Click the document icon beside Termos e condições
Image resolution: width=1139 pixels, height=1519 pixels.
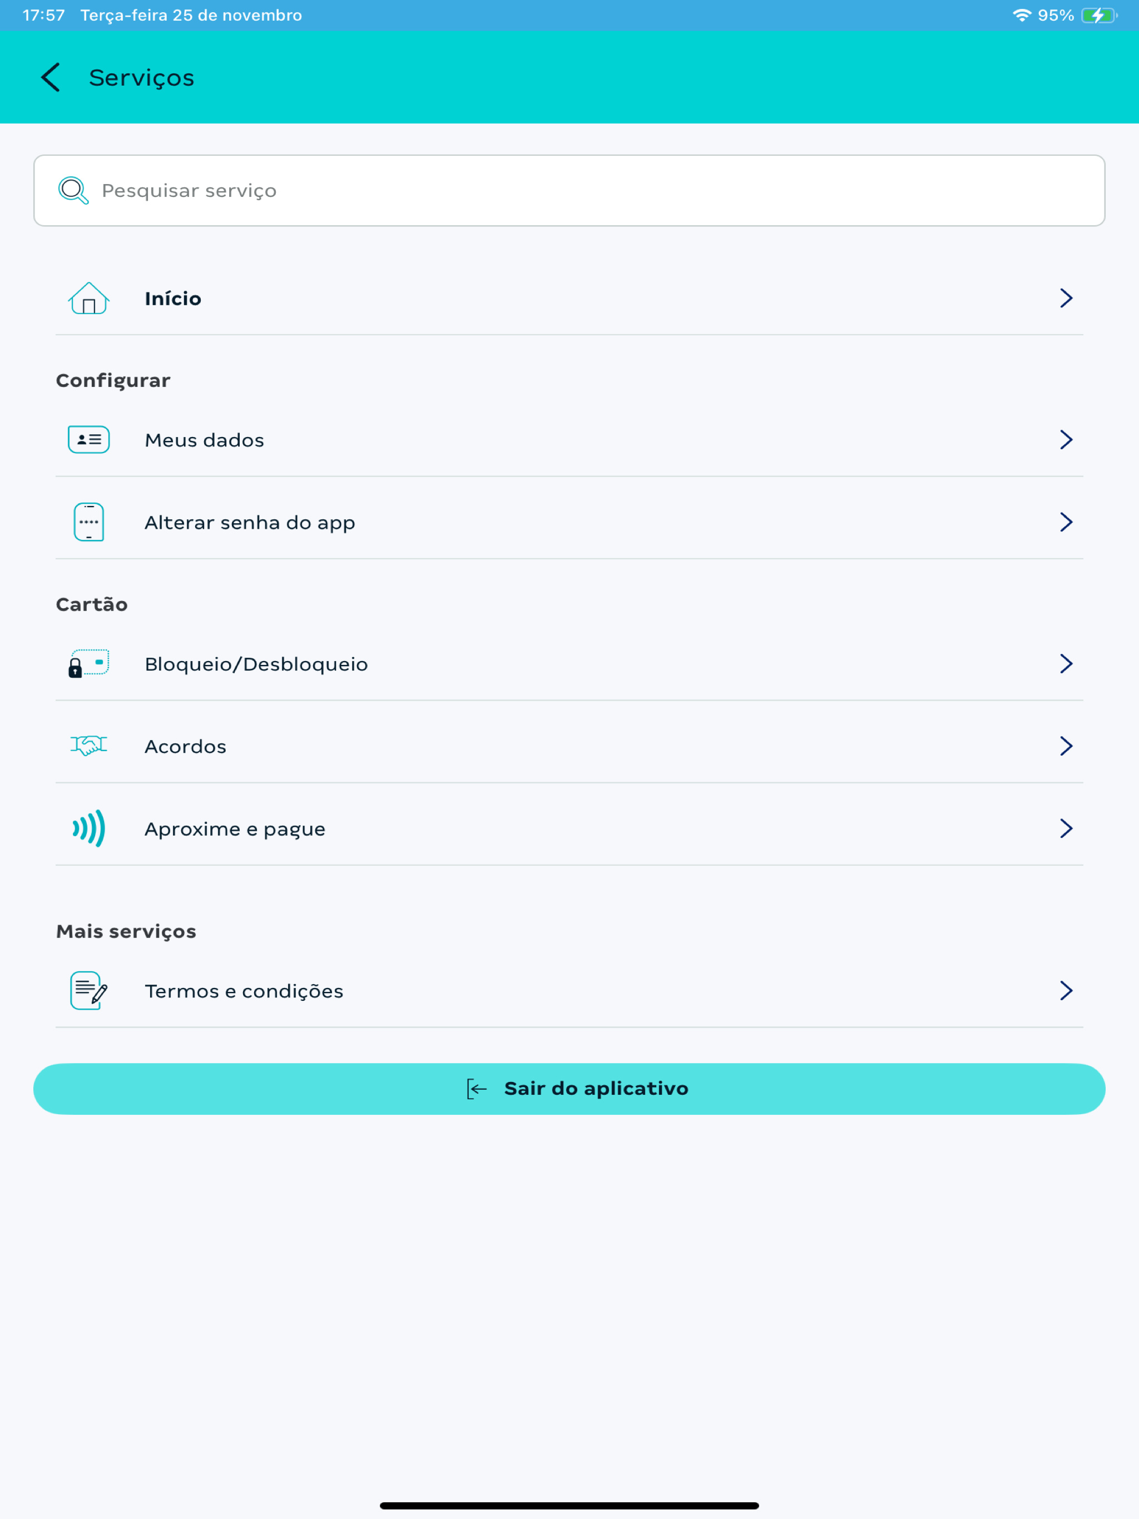coord(87,990)
